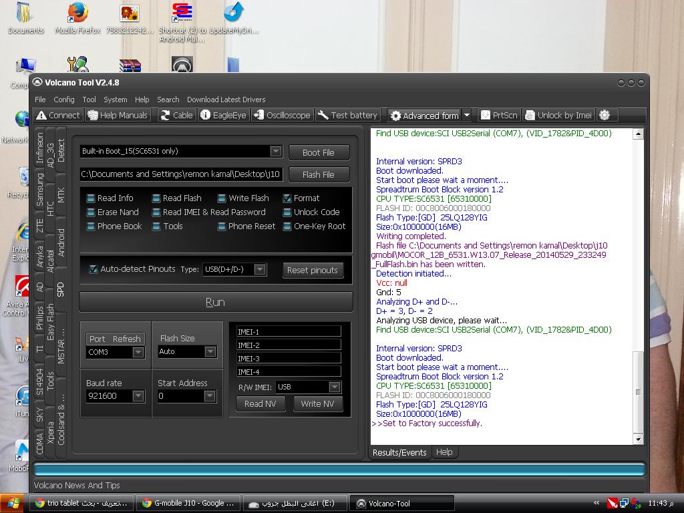Open the Config menu
The image size is (684, 513).
[x=63, y=100]
